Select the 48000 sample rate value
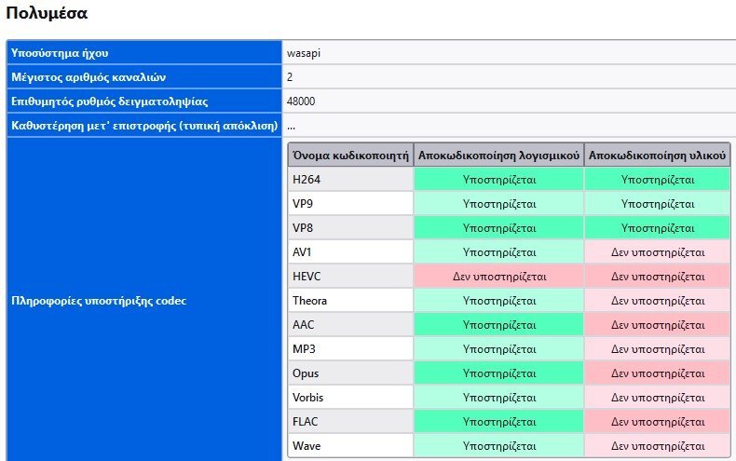The image size is (736, 461). (x=301, y=102)
